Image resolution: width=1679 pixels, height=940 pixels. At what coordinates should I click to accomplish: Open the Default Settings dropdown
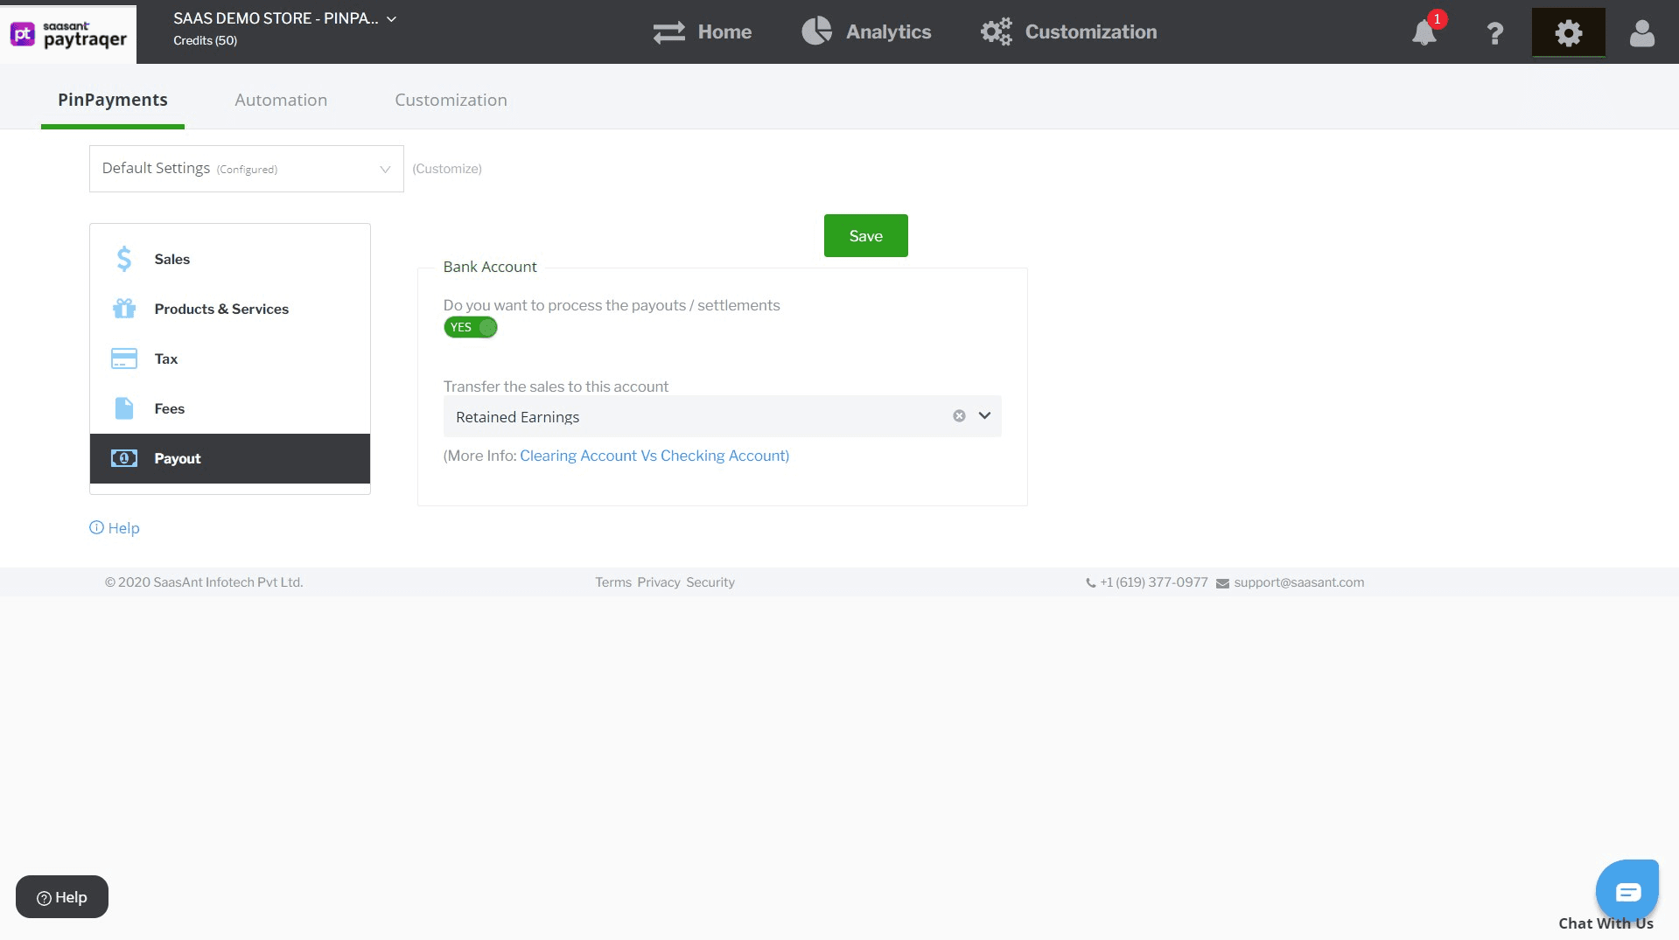point(247,169)
